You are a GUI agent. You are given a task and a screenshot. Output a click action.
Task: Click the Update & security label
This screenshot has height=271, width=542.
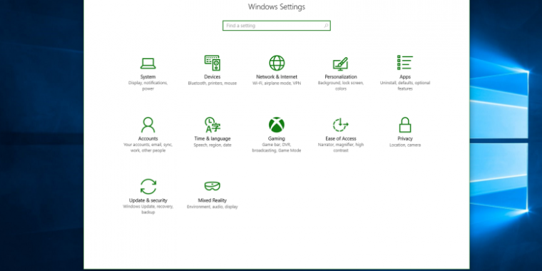(148, 200)
